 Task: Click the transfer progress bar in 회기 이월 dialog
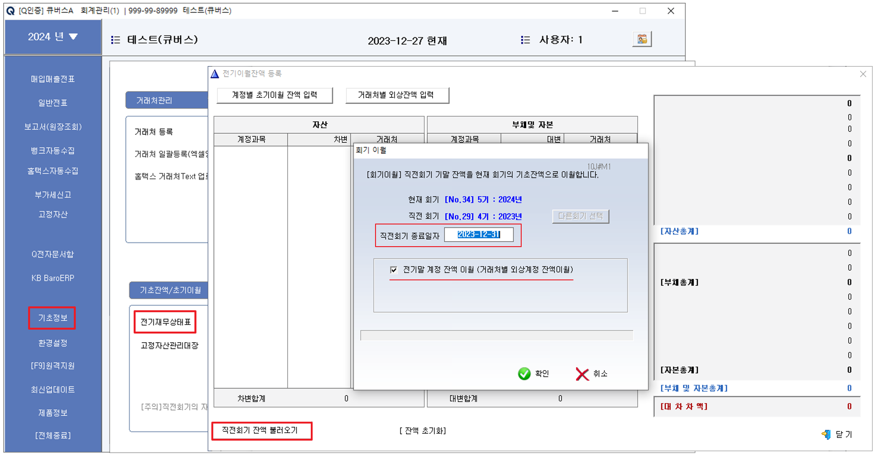pos(497,335)
